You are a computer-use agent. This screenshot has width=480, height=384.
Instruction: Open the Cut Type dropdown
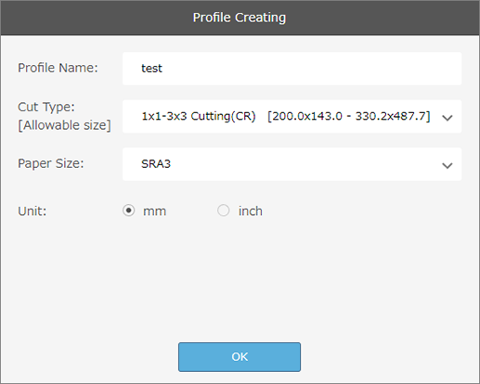[292, 117]
